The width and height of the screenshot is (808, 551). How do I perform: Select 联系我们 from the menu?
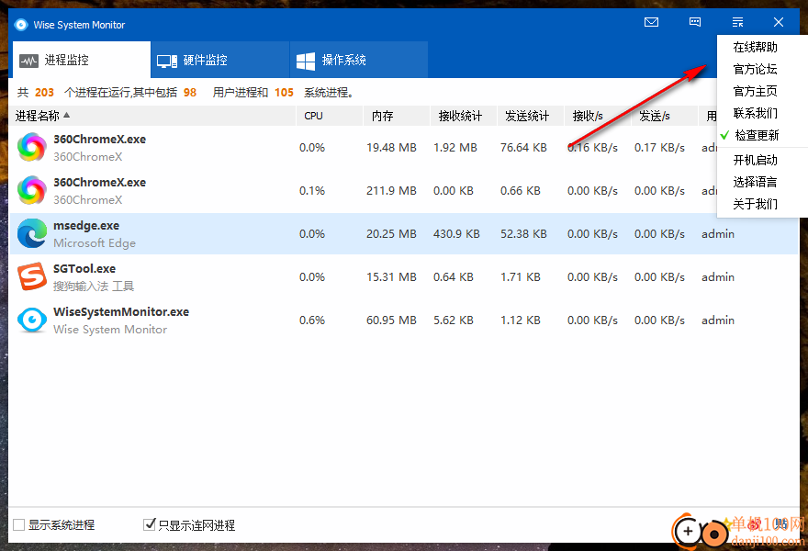755,113
